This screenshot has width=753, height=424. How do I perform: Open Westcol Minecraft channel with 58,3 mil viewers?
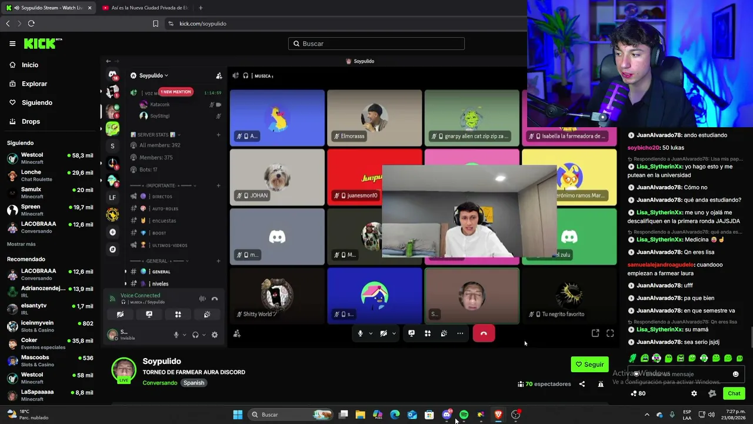point(50,158)
